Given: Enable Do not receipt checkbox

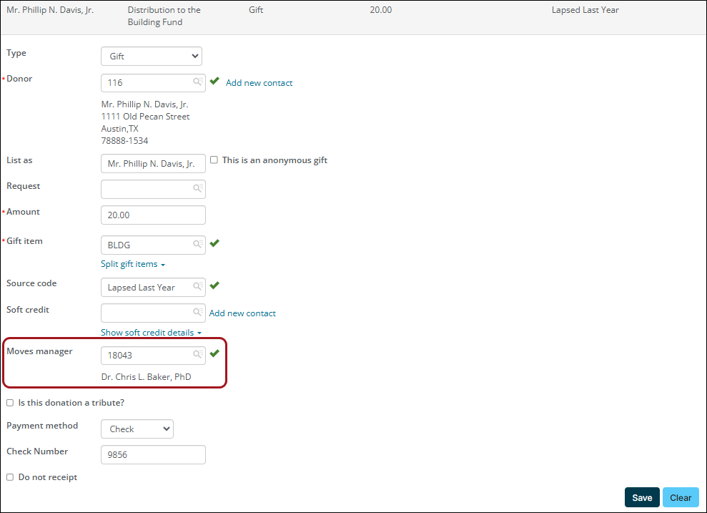Looking at the screenshot, I should tap(10, 477).
